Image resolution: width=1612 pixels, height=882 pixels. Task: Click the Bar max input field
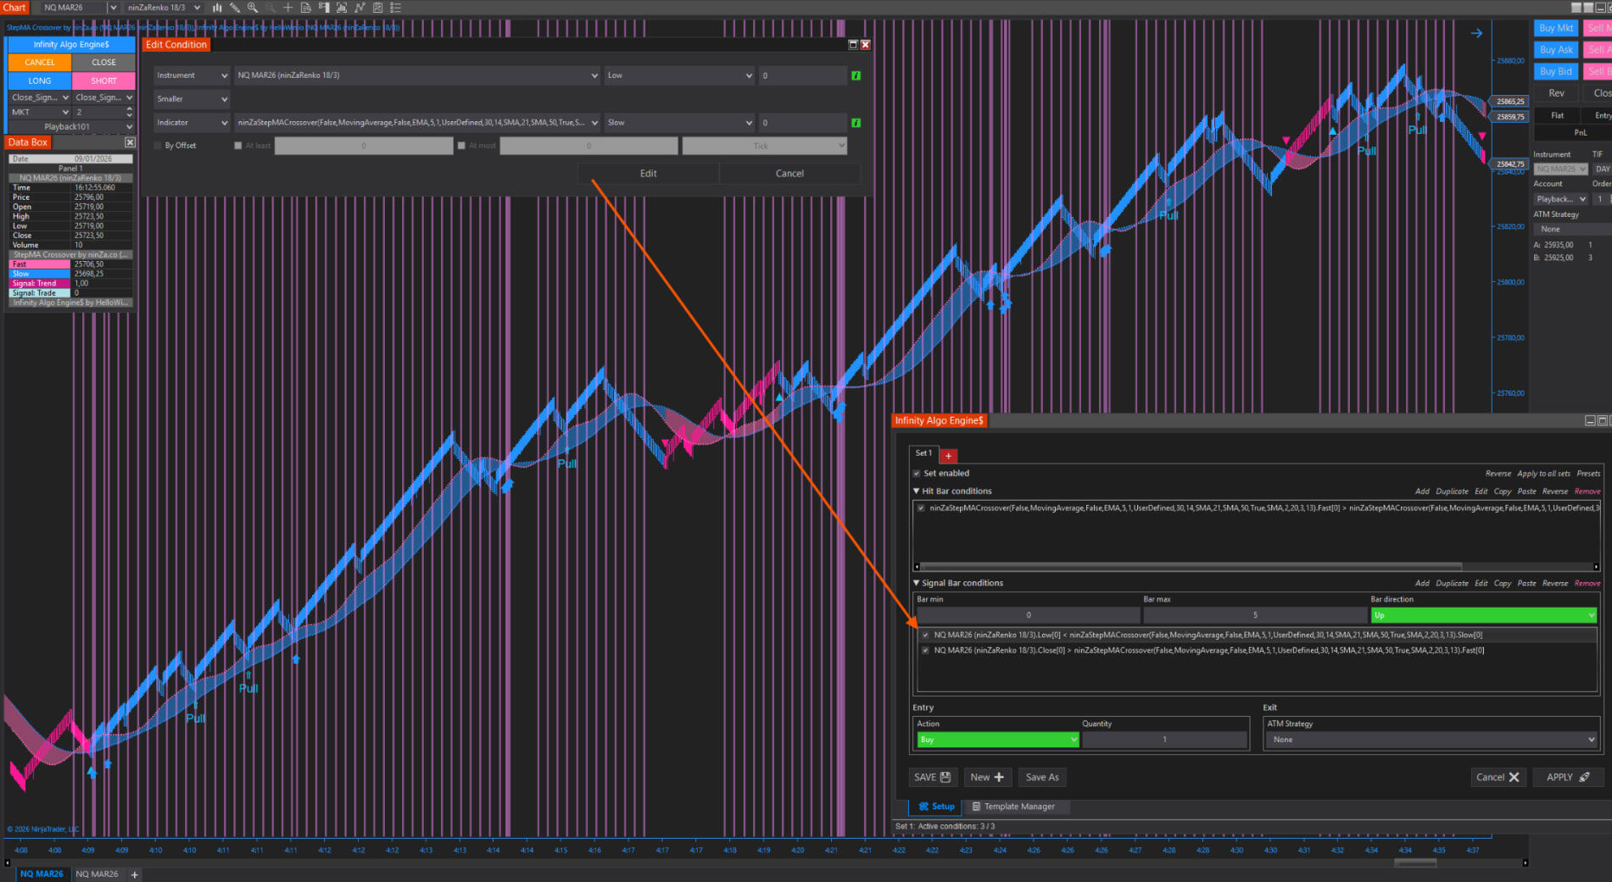pyautogui.click(x=1254, y=615)
